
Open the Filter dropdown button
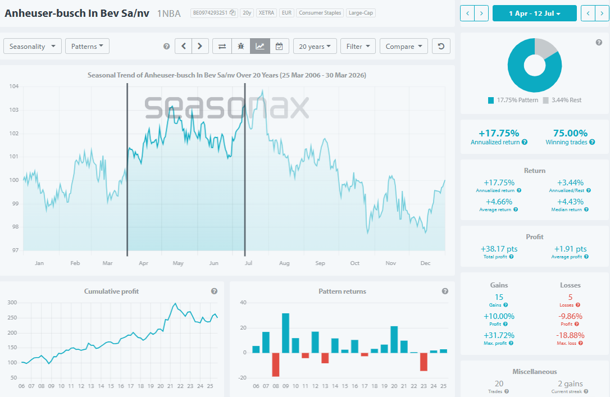358,46
